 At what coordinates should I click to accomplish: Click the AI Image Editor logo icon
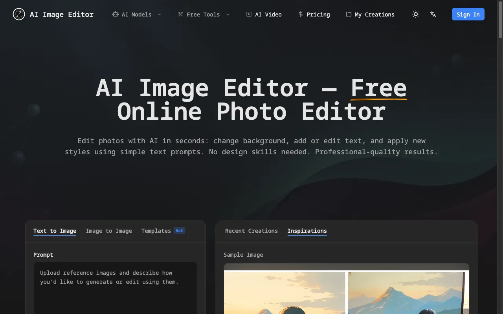click(x=18, y=15)
